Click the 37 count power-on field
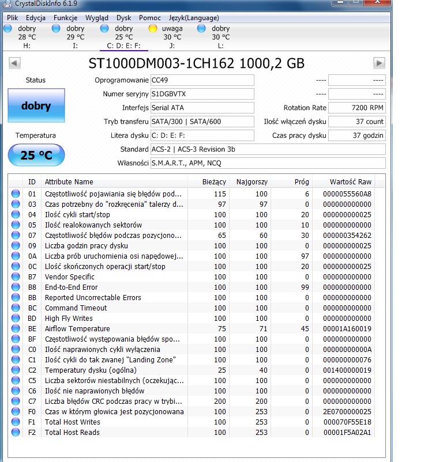This screenshot has width=443, height=462. point(357,122)
